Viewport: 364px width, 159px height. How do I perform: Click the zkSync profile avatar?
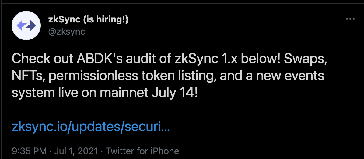(x=26, y=25)
